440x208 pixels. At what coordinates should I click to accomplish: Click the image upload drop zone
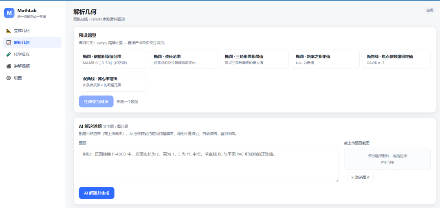coord(387,159)
